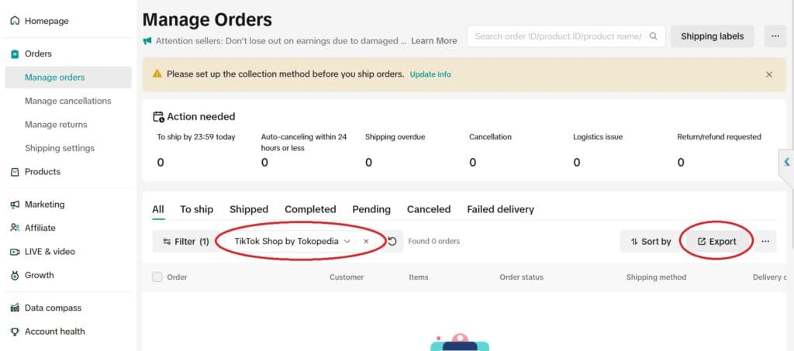Open the more options menu beside Export
794x351 pixels.
click(x=765, y=242)
